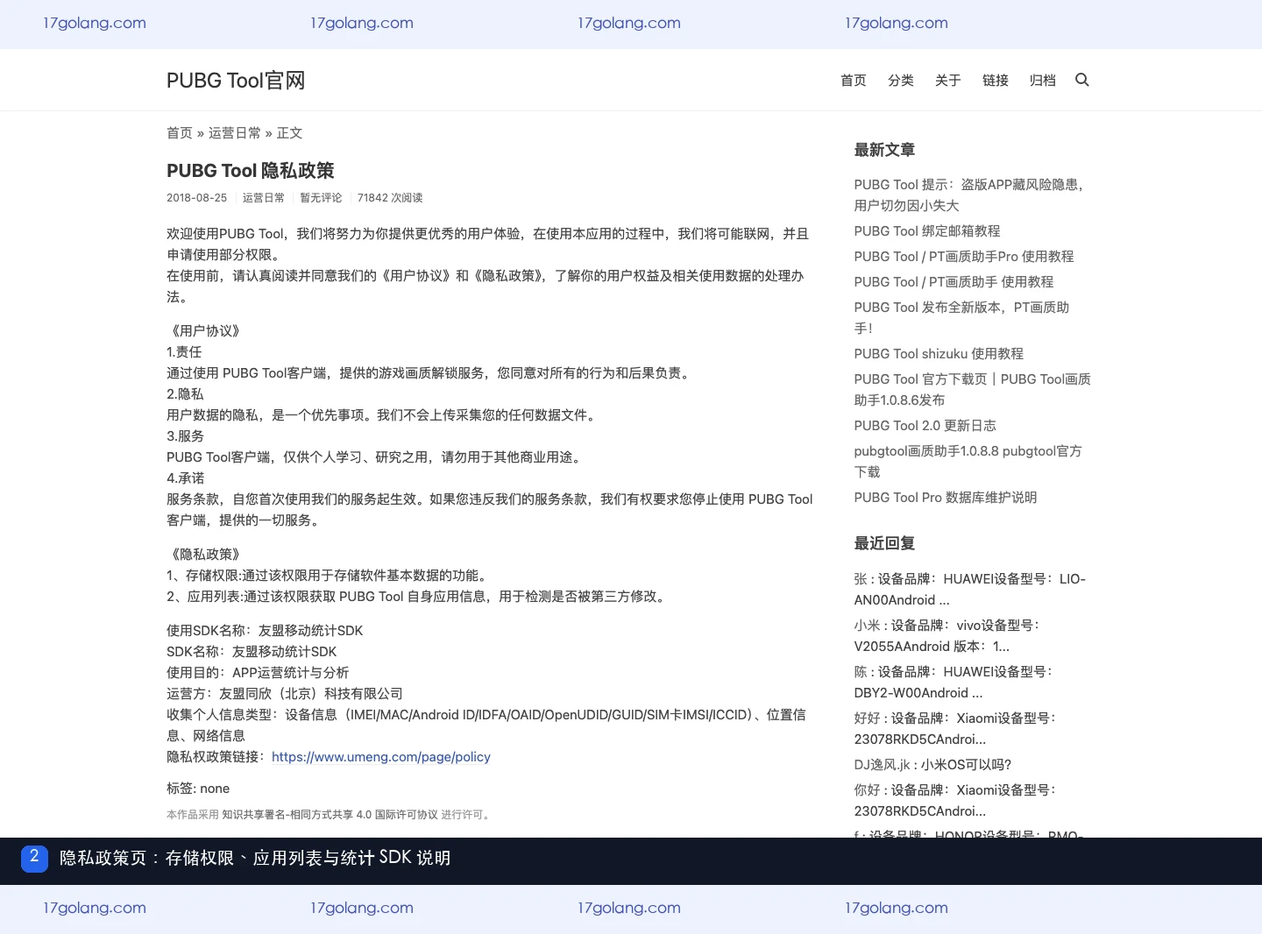Viewport: 1262px width, 934px height.
Task: Click the 3.服务 clause heading
Action: 185,436
